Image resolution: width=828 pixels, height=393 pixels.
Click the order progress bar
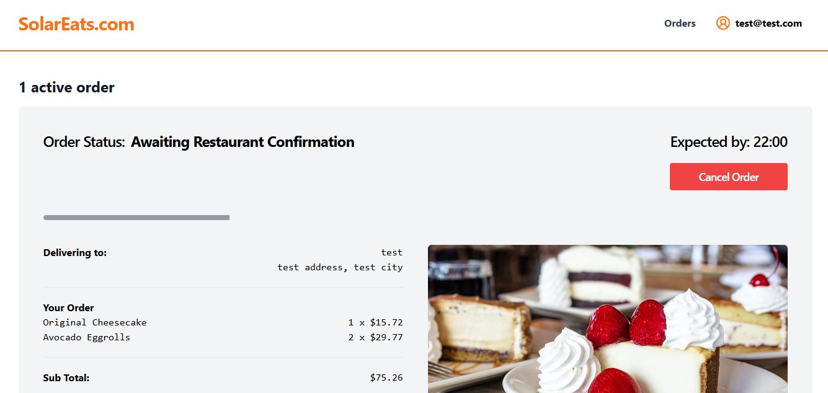point(136,218)
